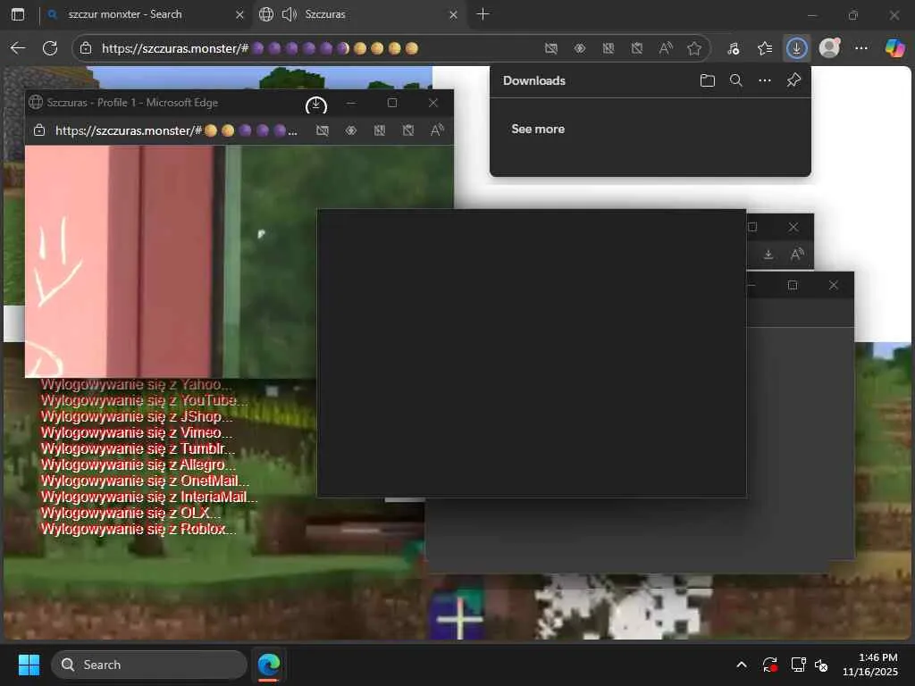The height and width of the screenshot is (686, 915).
Task: Click 'Wylogowywanie się z OLX...' text
Action: tap(130, 513)
